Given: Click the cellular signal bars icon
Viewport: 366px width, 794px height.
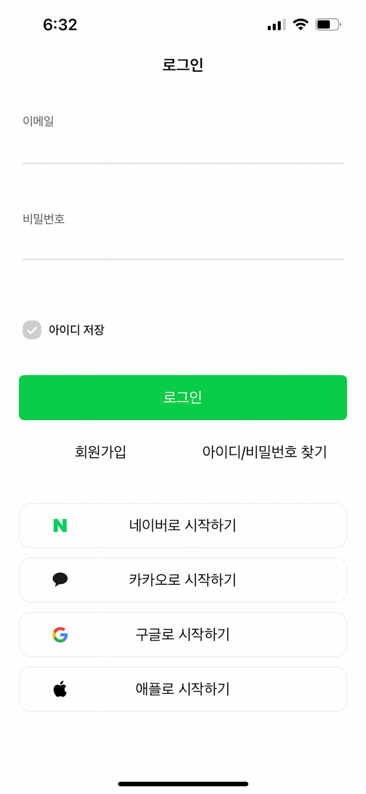Looking at the screenshot, I should [275, 24].
